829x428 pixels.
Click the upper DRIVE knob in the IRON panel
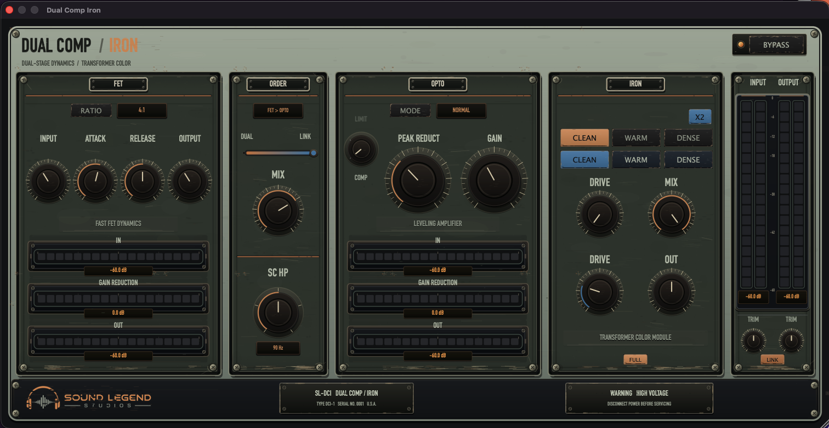599,214
